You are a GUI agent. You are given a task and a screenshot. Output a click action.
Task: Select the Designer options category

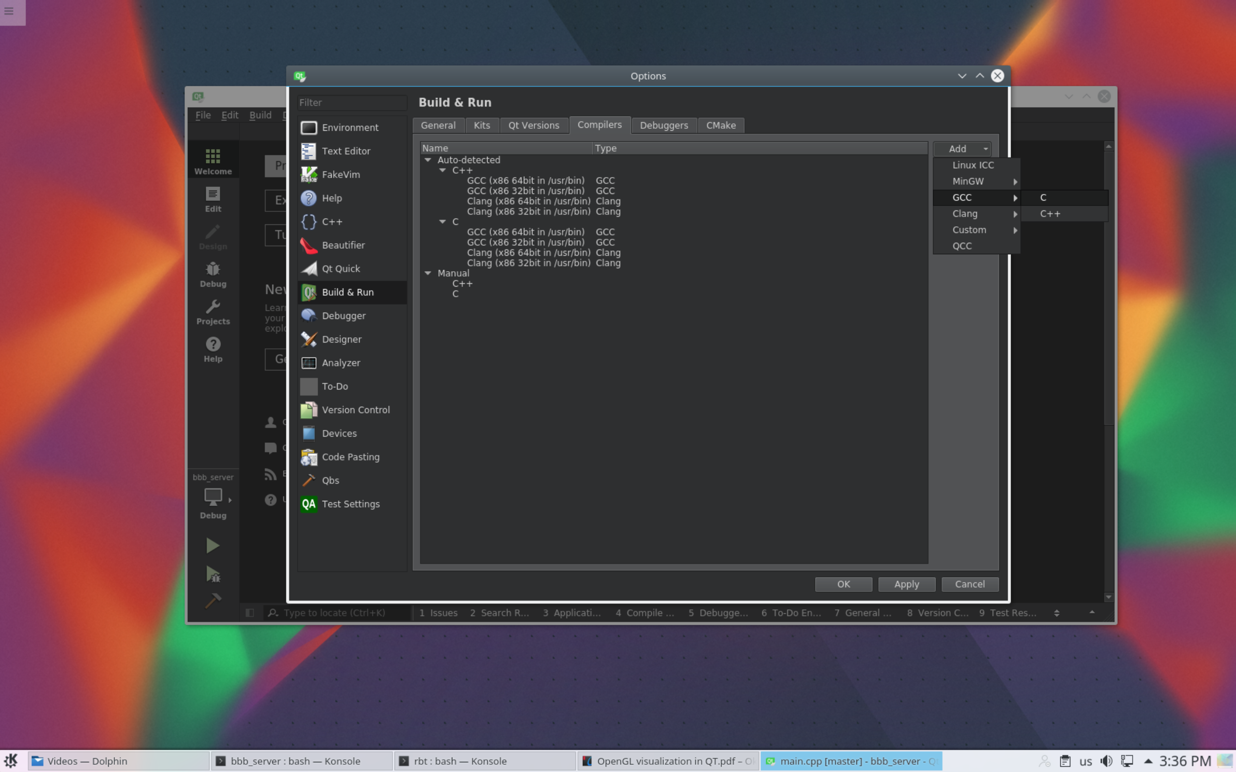pyautogui.click(x=352, y=339)
